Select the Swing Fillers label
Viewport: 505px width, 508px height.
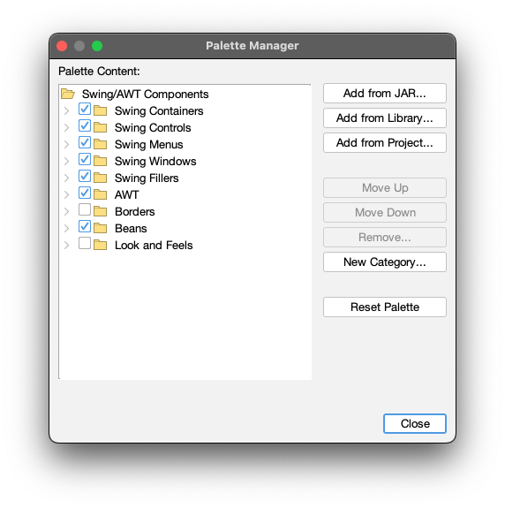[147, 178]
